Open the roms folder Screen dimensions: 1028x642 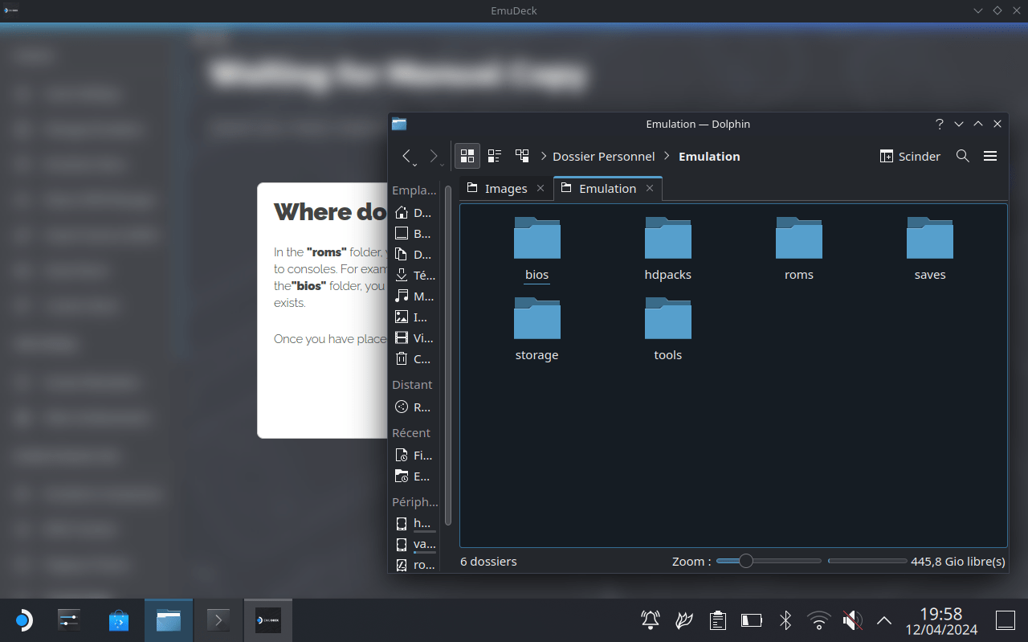(798, 249)
